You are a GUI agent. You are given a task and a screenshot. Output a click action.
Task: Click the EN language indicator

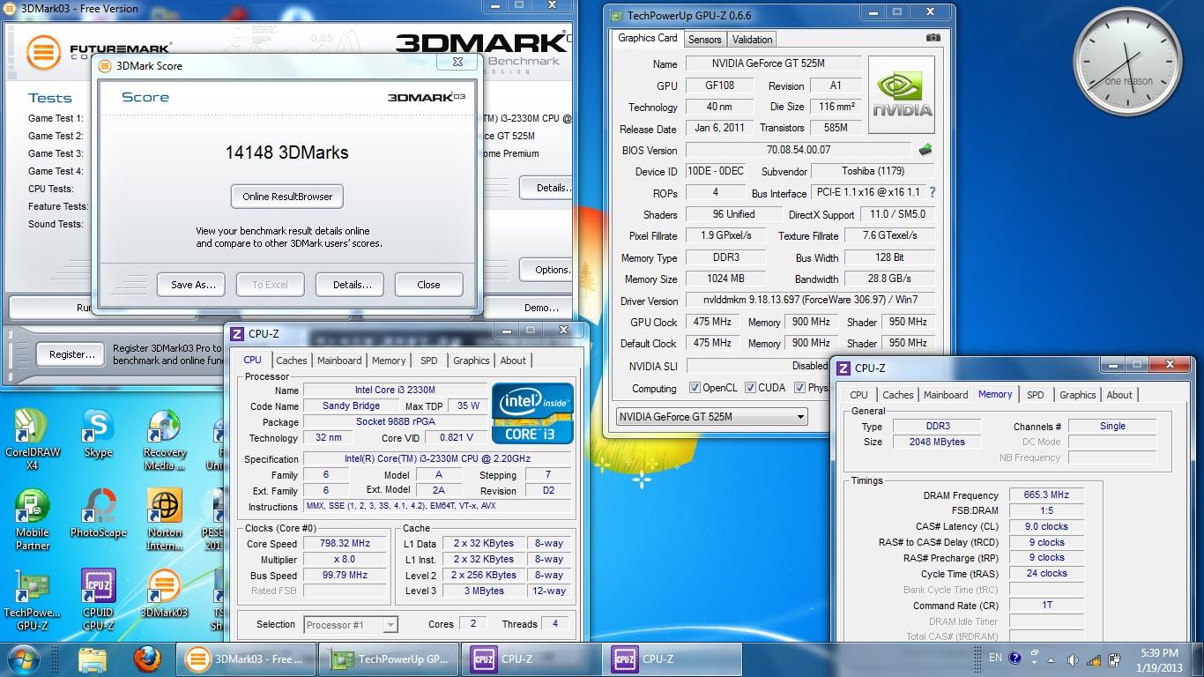995,658
